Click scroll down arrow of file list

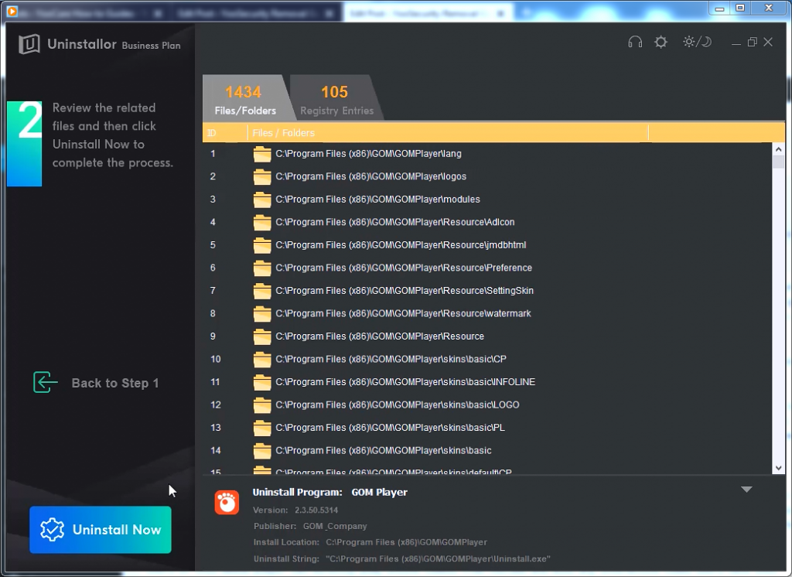pyautogui.click(x=778, y=468)
